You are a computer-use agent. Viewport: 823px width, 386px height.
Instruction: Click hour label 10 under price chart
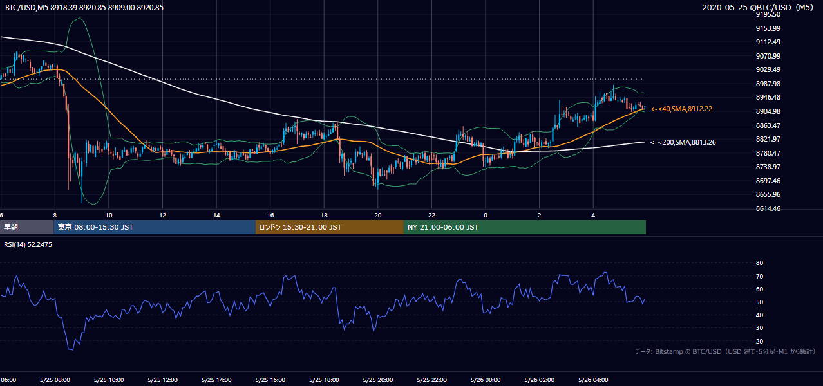(x=109, y=215)
